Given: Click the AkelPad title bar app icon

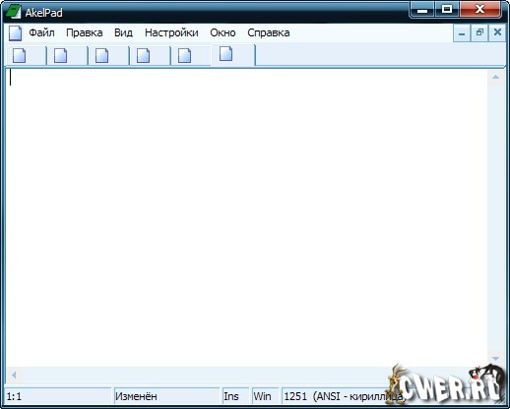Looking at the screenshot, I should coord(14,12).
